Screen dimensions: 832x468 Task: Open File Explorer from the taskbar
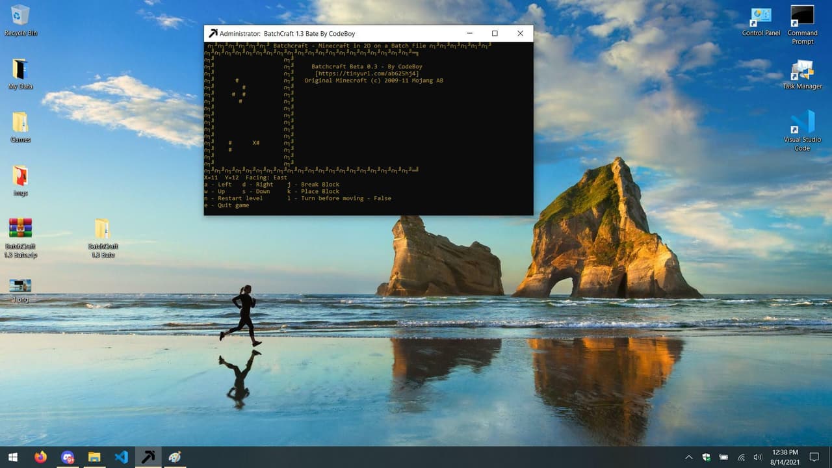pyautogui.click(x=94, y=457)
